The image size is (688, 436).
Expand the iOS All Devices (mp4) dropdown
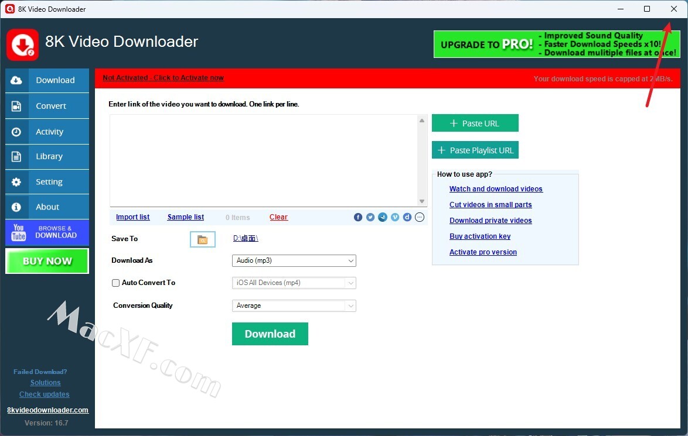(x=294, y=283)
